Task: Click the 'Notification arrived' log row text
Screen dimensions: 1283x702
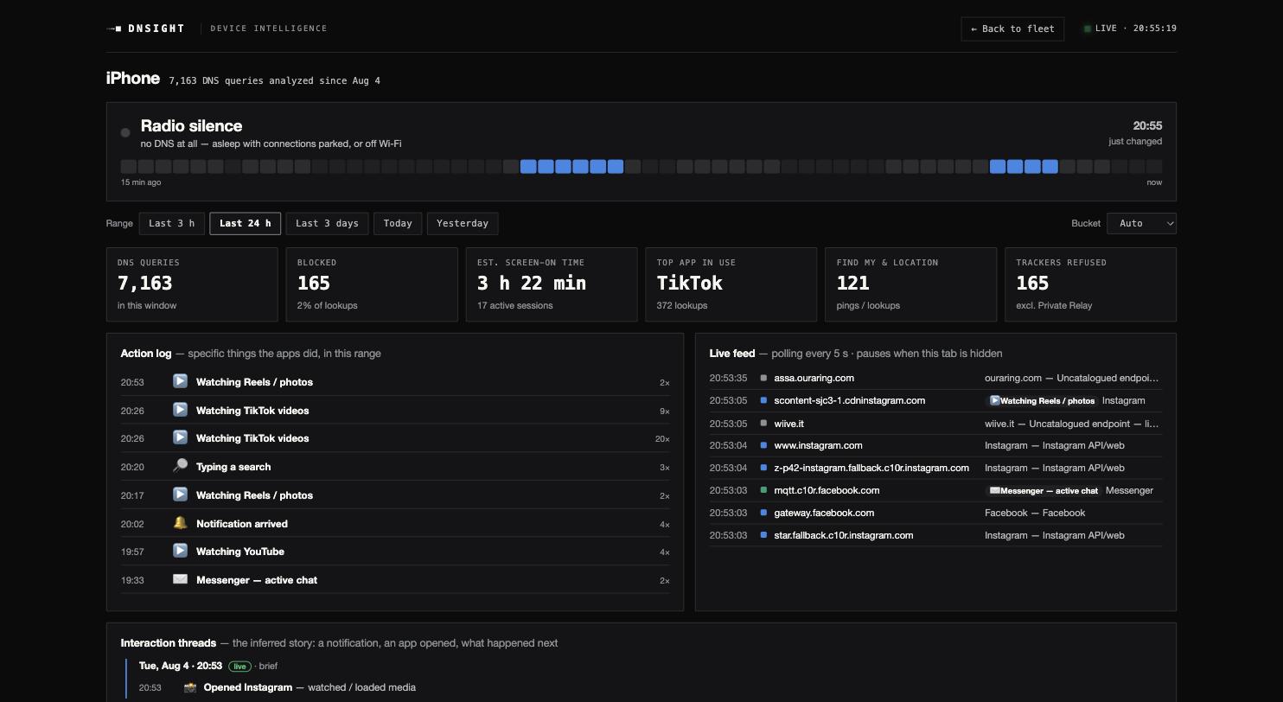Action: click(242, 524)
